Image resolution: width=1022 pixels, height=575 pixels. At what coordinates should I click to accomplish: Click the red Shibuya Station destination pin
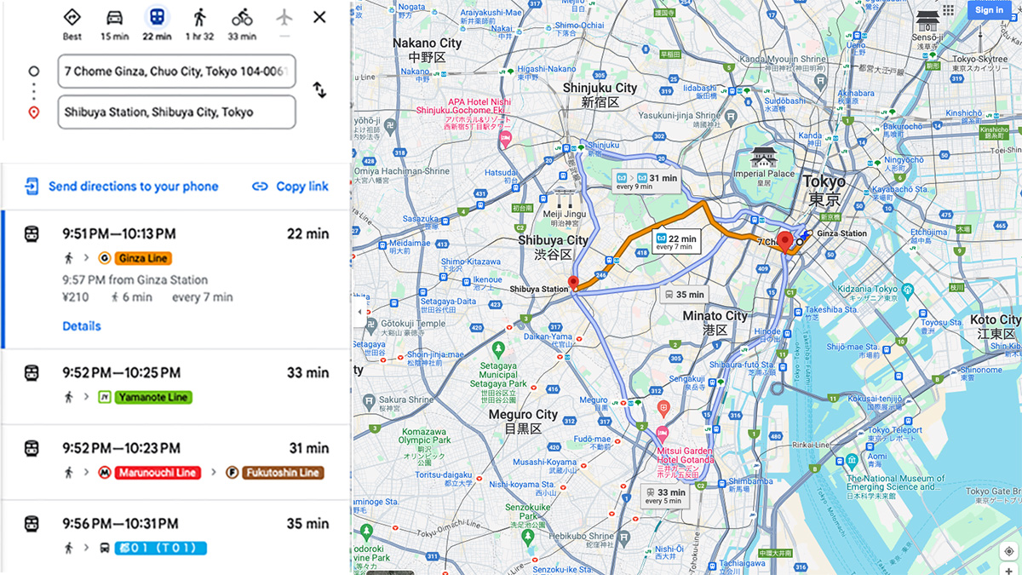pos(573,284)
